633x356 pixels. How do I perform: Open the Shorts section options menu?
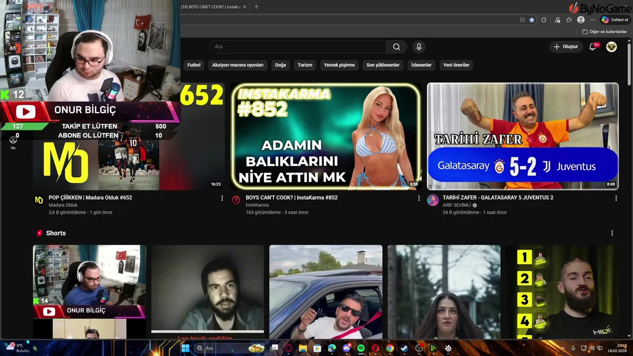point(612,233)
